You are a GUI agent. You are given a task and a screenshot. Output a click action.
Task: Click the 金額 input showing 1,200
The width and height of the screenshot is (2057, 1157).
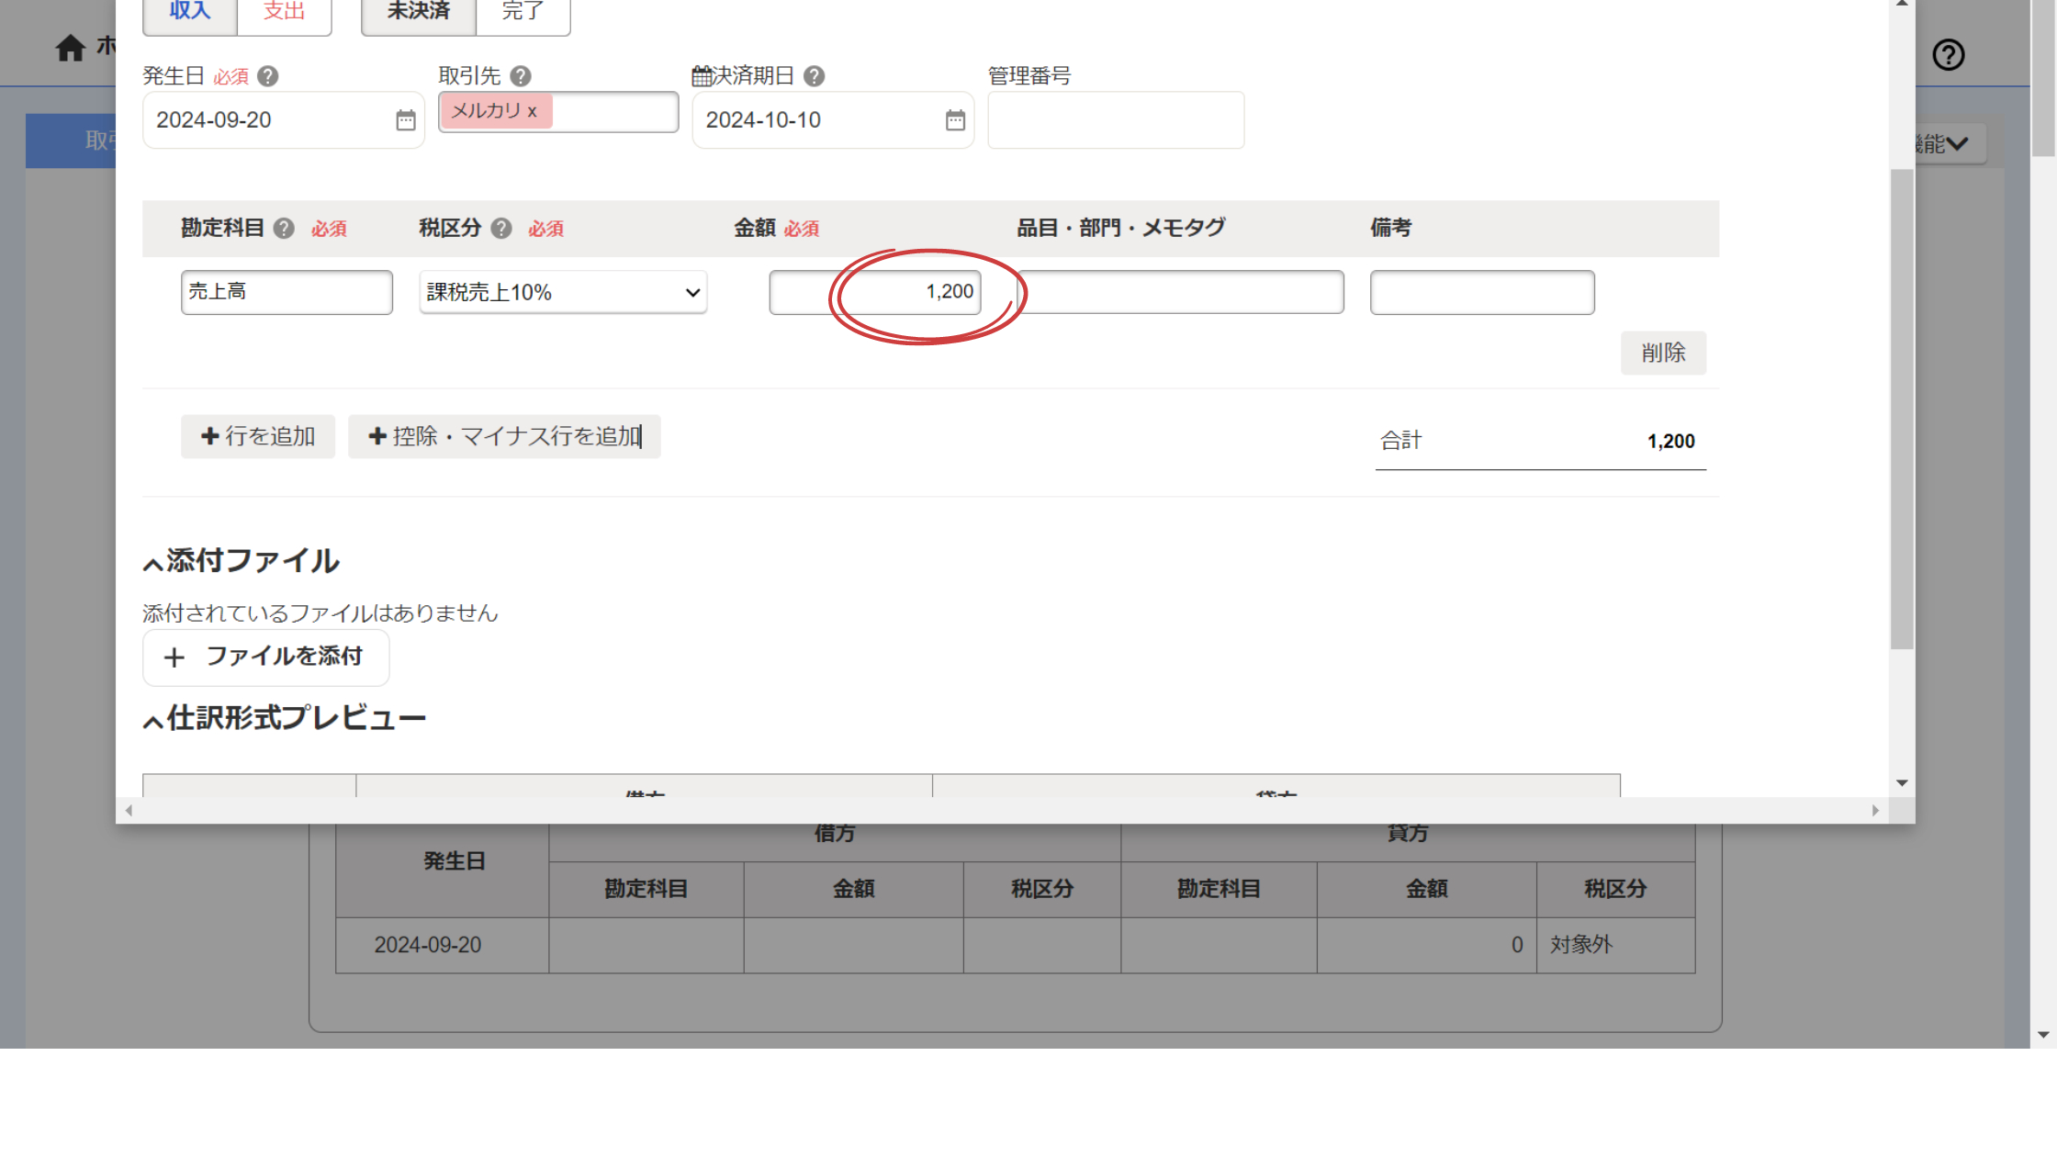coord(874,292)
